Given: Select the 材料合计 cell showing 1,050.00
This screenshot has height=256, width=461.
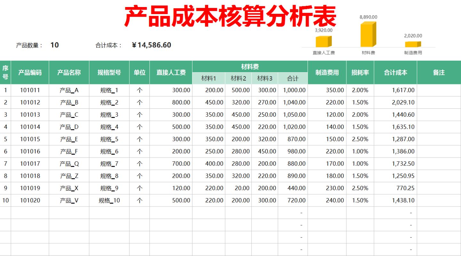Looking at the screenshot, I should (x=294, y=114).
